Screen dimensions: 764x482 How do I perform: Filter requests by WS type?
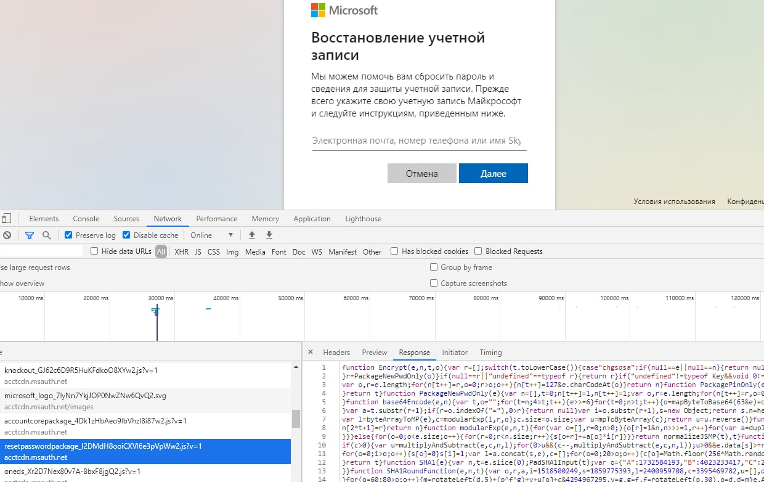click(317, 251)
